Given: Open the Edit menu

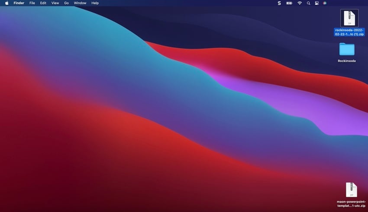Looking at the screenshot, I should click(x=43, y=3).
